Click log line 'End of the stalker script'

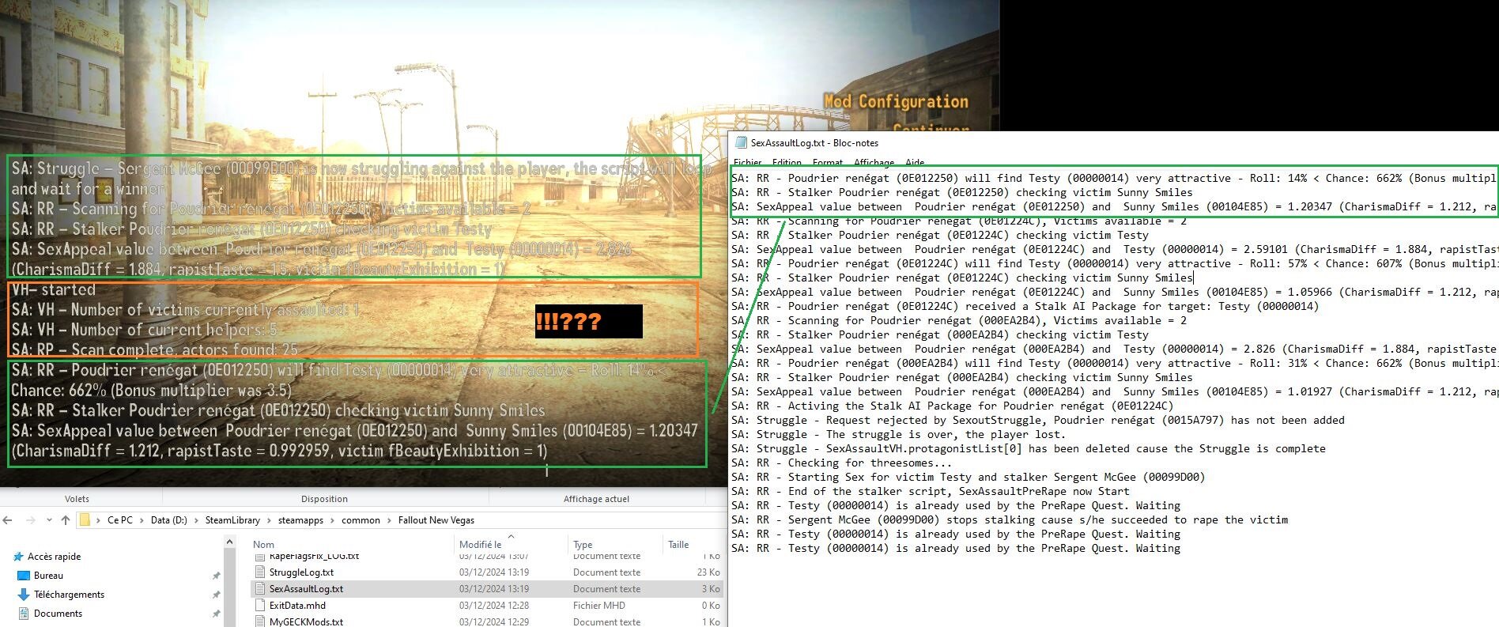coord(930,492)
